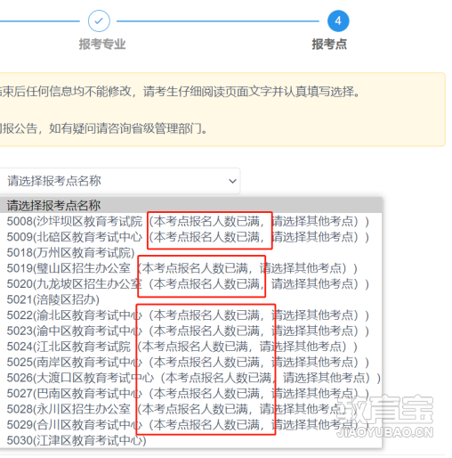Image resolution: width=452 pixels, height=458 pixels.
Task: Click the 报考点 step label
Action: [329, 44]
